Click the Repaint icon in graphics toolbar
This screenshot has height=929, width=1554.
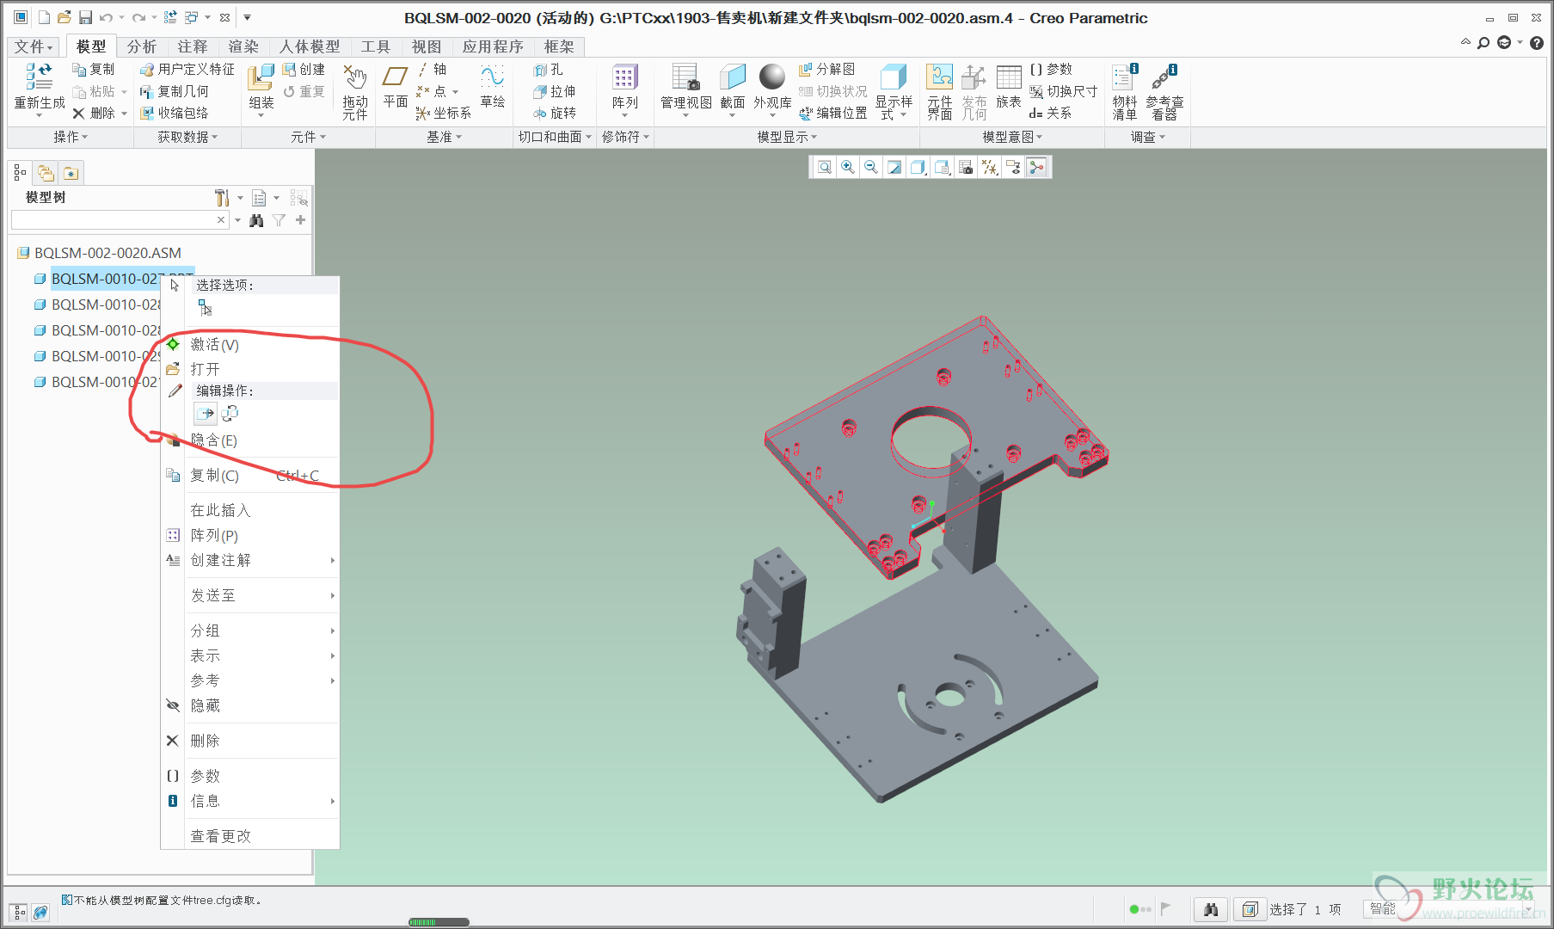(x=894, y=167)
